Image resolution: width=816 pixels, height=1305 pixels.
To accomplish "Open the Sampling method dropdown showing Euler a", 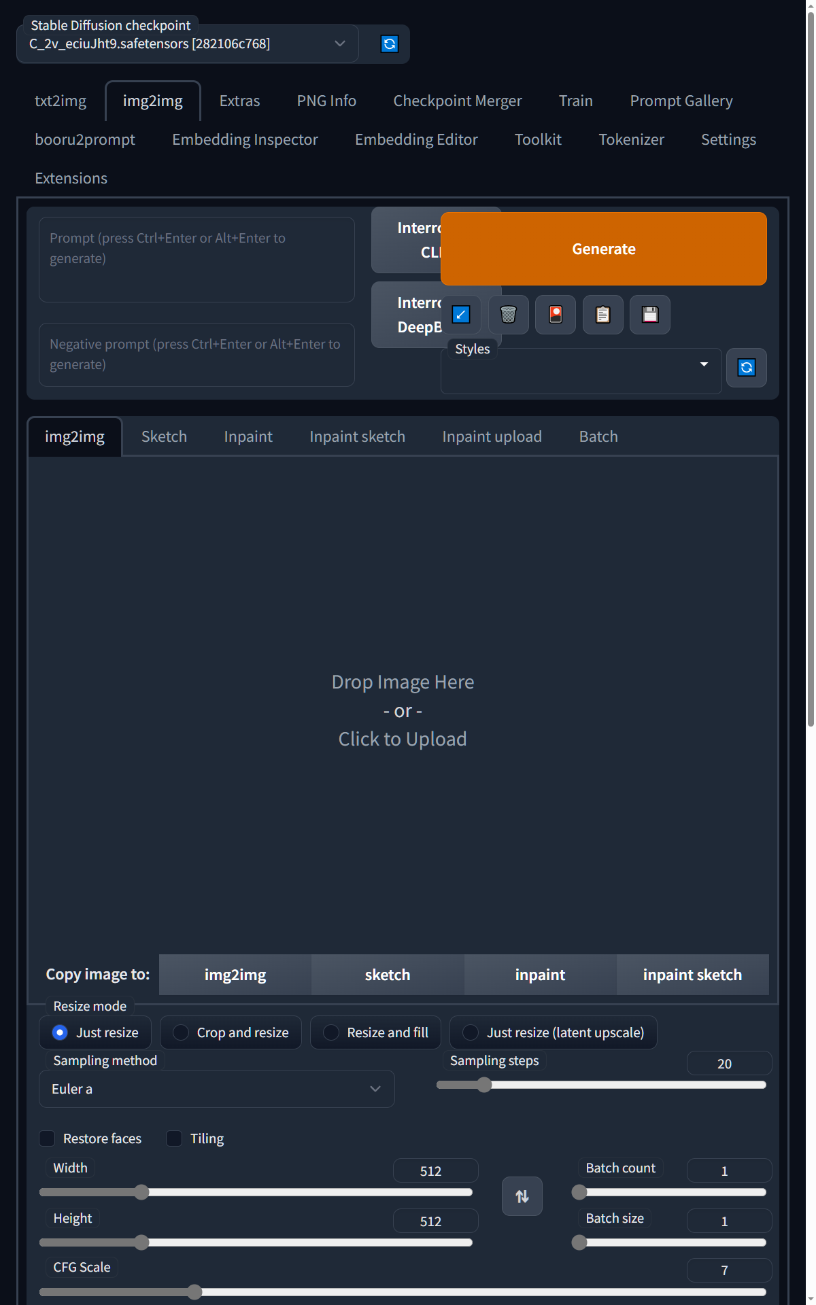I will click(217, 1089).
